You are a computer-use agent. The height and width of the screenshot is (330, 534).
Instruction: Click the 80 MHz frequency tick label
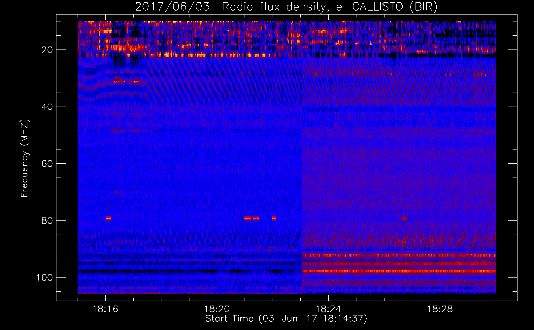[47, 221]
